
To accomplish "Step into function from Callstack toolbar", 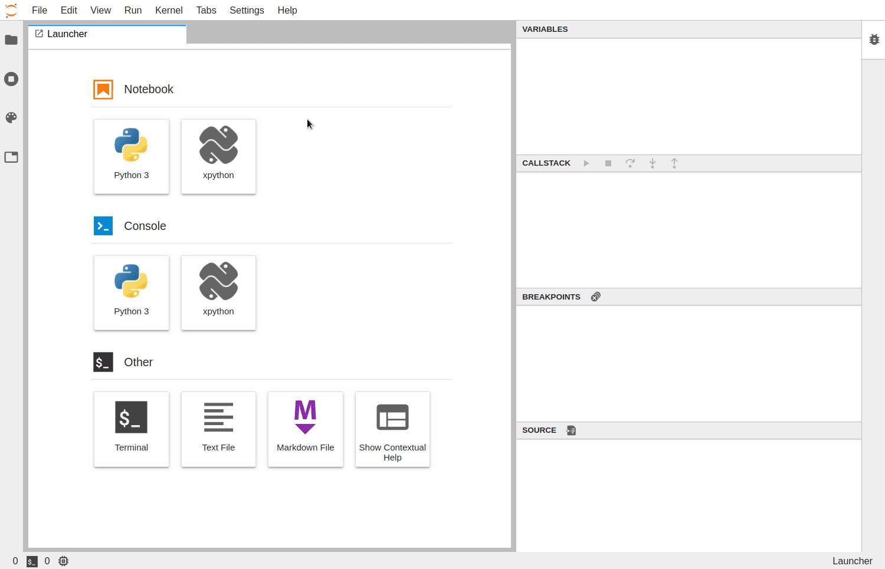I will [x=653, y=163].
